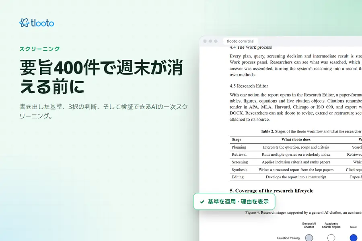Click 'Develops the report into a manuscript'
Image resolution: width=362 pixels, height=241 pixels.
(296, 177)
